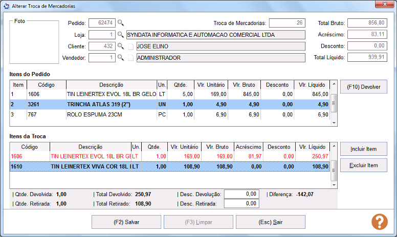Viewport: 397px width, 237px height.
Task: Click the Qtde. header in Itens da Troca
Action: (x=154, y=147)
